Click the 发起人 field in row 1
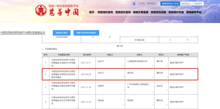220x109 pixels. point(110,62)
